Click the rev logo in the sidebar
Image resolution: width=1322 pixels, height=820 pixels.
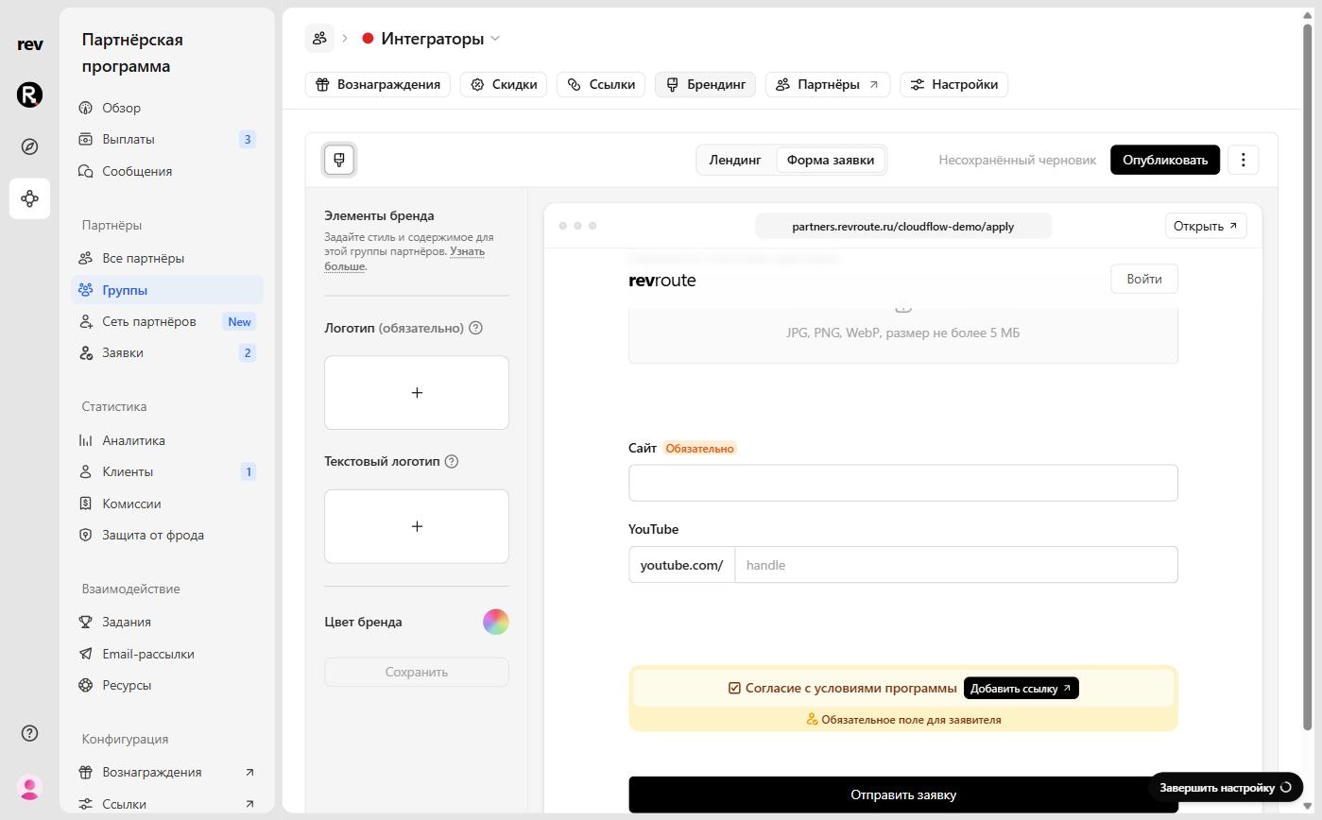click(29, 44)
